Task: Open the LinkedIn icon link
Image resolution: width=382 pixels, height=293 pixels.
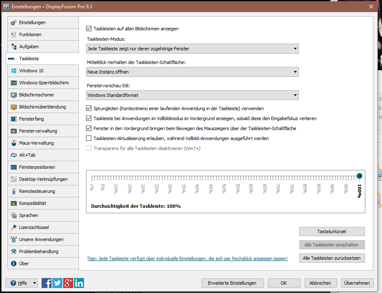Action: coord(79,283)
